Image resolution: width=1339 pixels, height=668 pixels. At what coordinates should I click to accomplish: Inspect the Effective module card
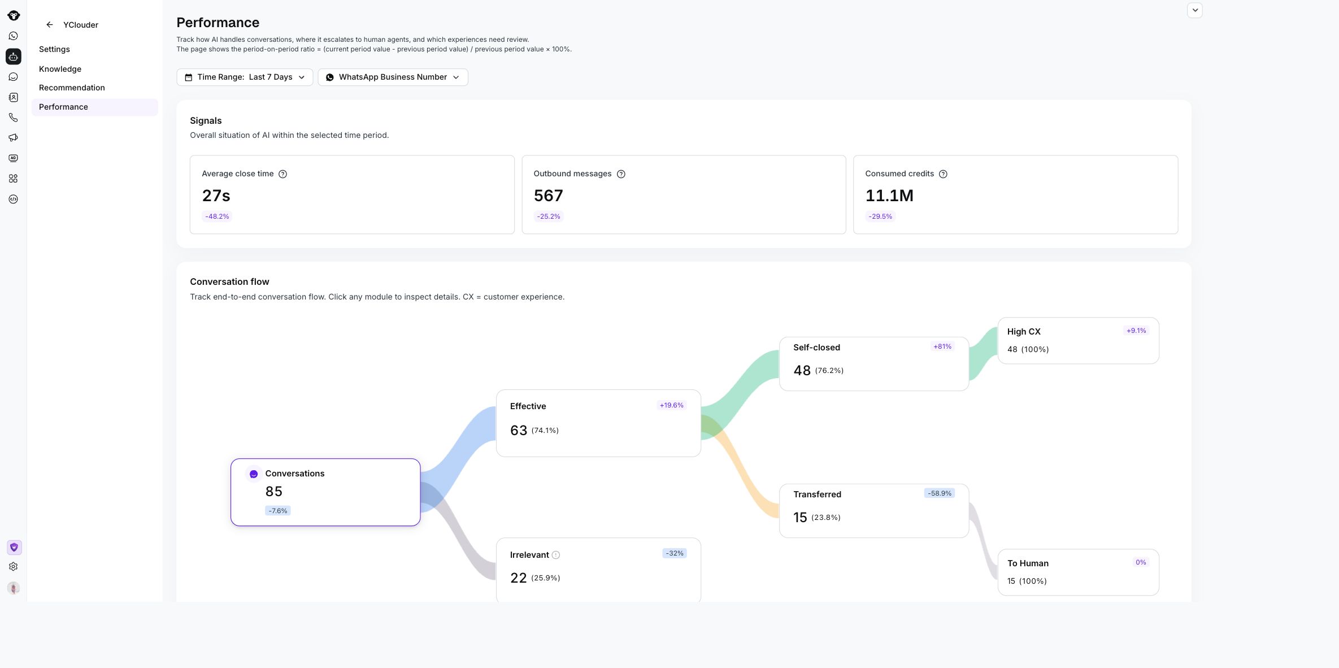pyautogui.click(x=598, y=423)
